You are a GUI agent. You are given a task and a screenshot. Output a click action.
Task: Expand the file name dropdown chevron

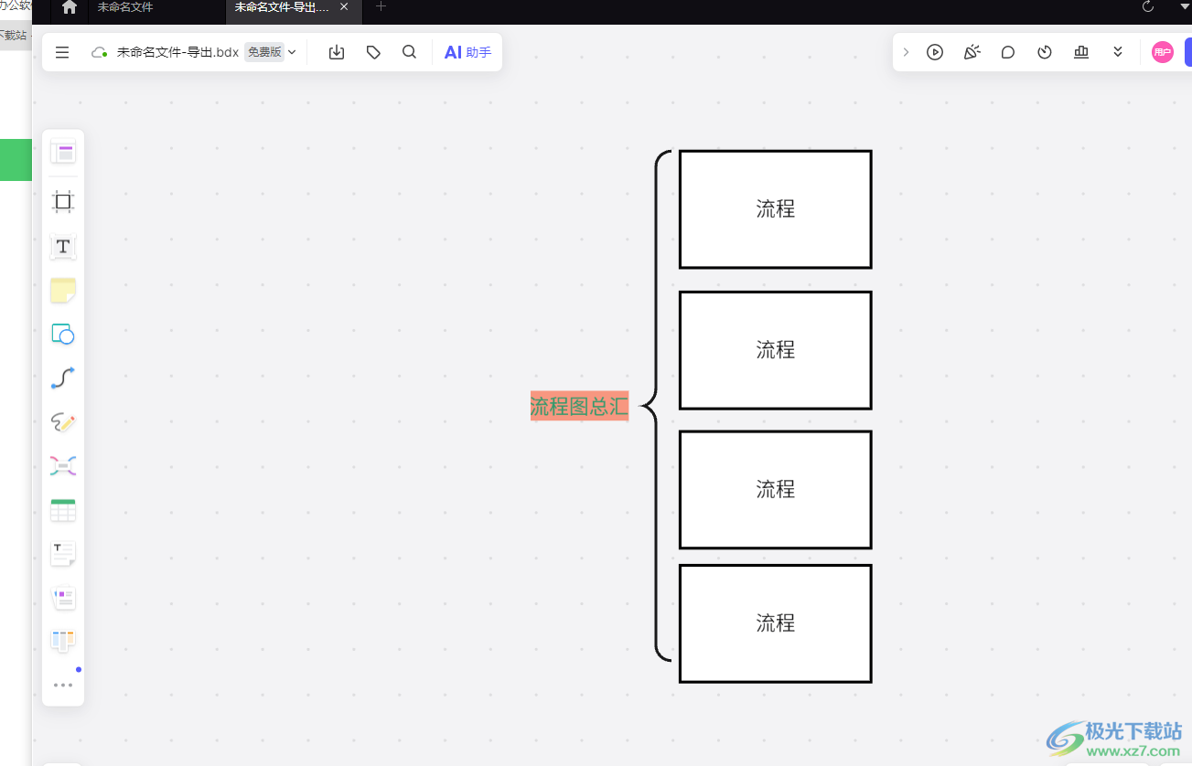[292, 52]
